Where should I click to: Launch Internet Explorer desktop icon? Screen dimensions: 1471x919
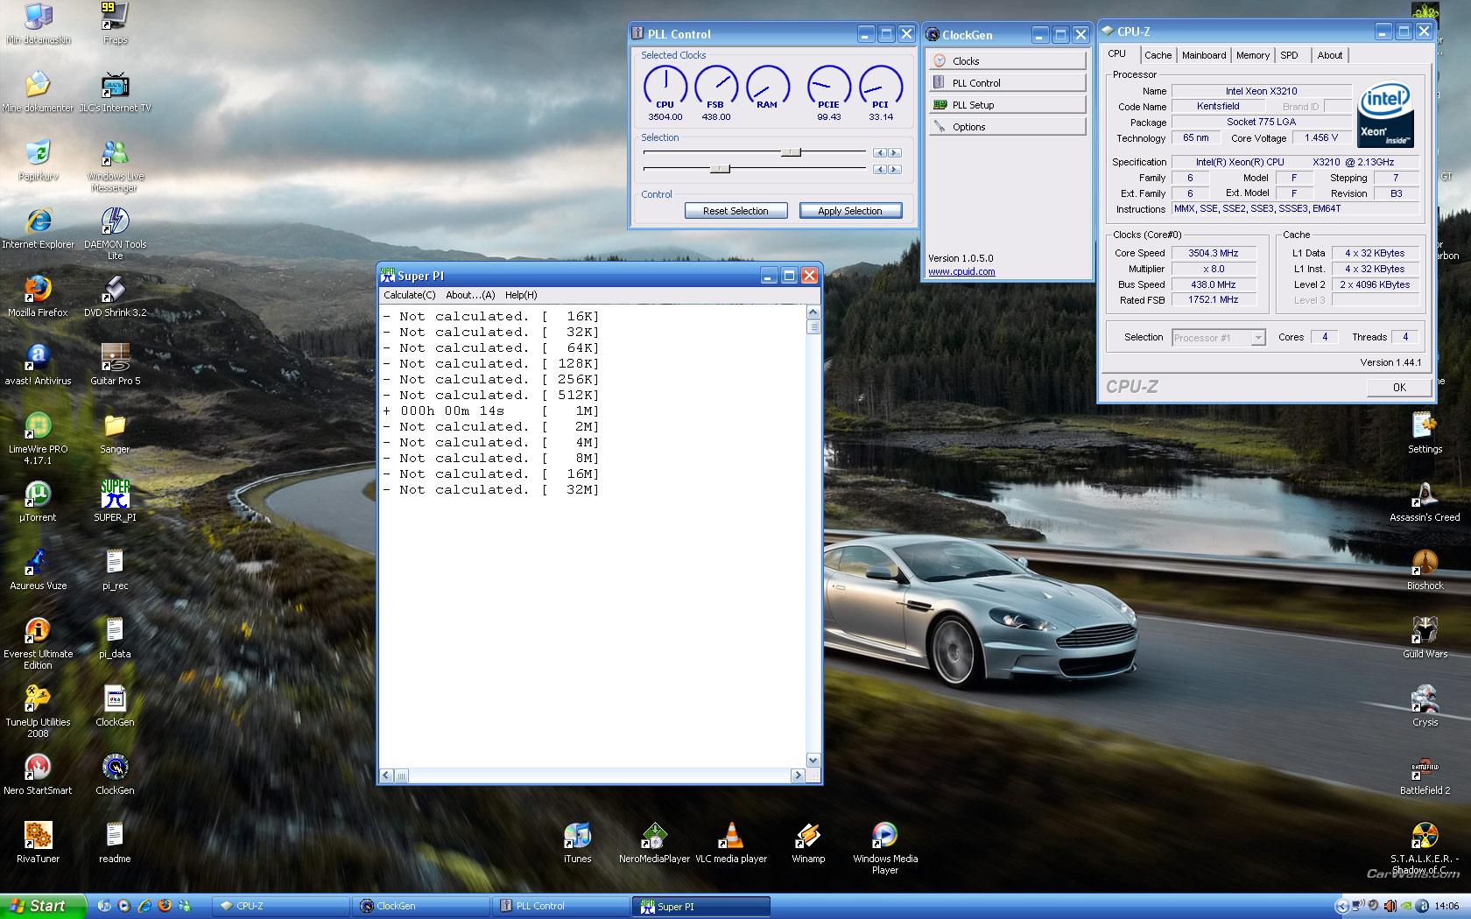pos(38,228)
